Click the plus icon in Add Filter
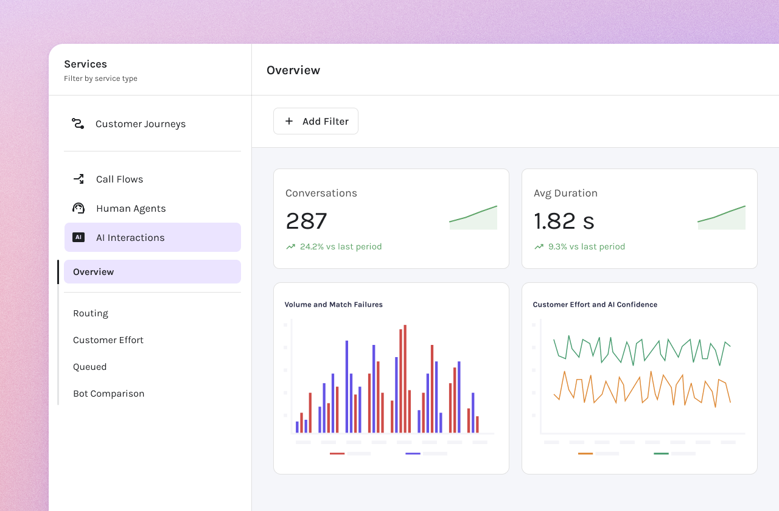This screenshot has width=779, height=511. point(289,121)
